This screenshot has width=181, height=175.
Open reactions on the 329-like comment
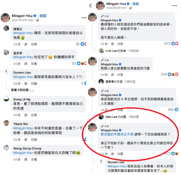pyautogui.click(x=173, y=74)
